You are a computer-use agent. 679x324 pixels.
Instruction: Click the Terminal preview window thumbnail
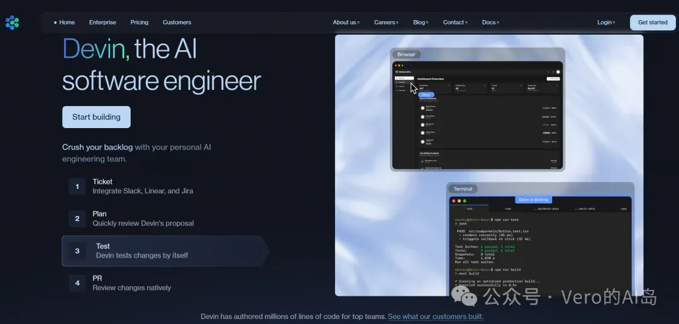pyautogui.click(x=541, y=247)
